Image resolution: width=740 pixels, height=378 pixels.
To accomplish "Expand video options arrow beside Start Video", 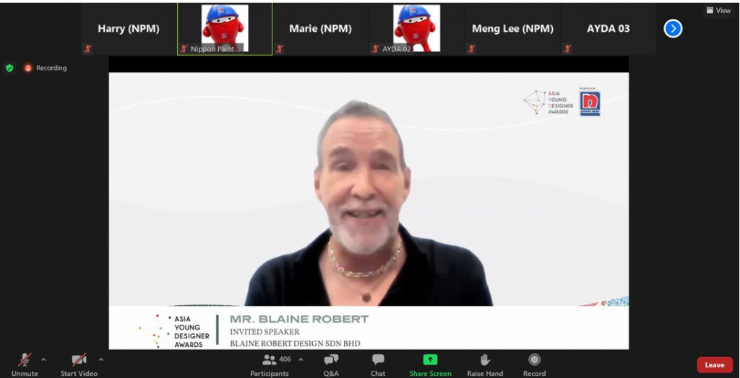I will click(x=100, y=359).
